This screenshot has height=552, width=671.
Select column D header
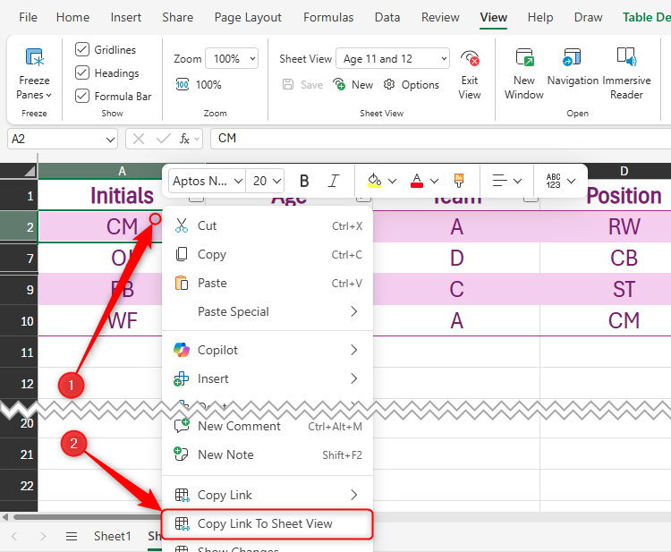point(624,171)
